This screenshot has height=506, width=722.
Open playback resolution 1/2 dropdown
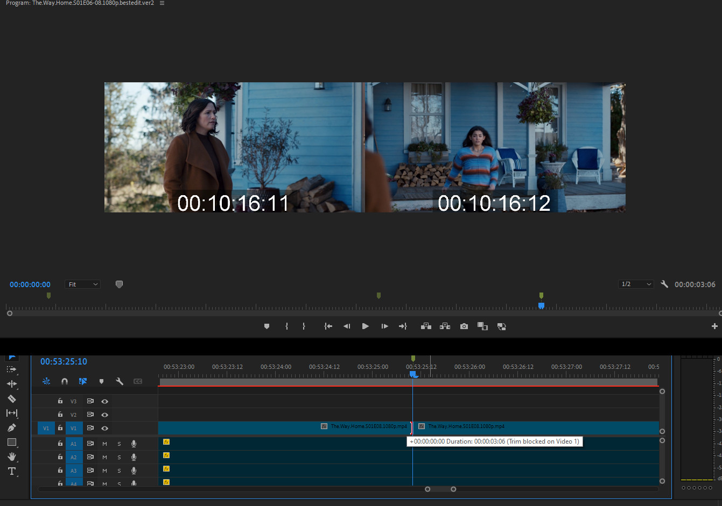pyautogui.click(x=636, y=284)
